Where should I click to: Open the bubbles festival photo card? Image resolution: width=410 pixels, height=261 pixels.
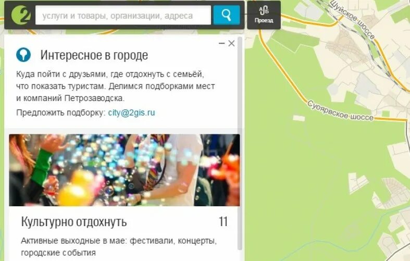click(124, 170)
